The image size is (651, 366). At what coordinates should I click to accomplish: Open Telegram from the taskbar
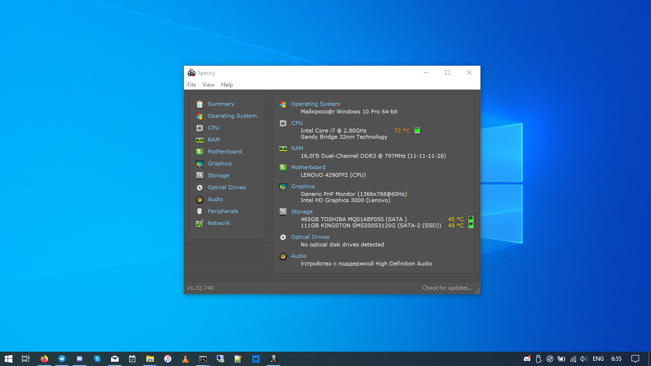tap(62, 359)
